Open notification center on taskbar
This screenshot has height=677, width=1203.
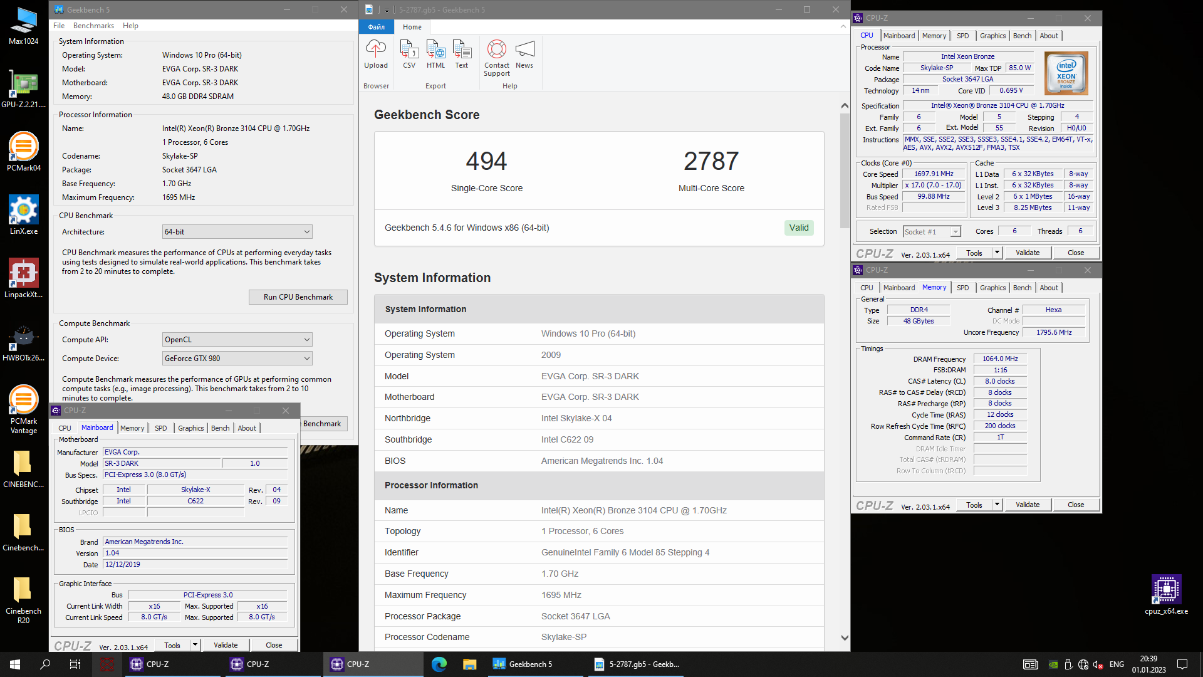coord(1182,664)
